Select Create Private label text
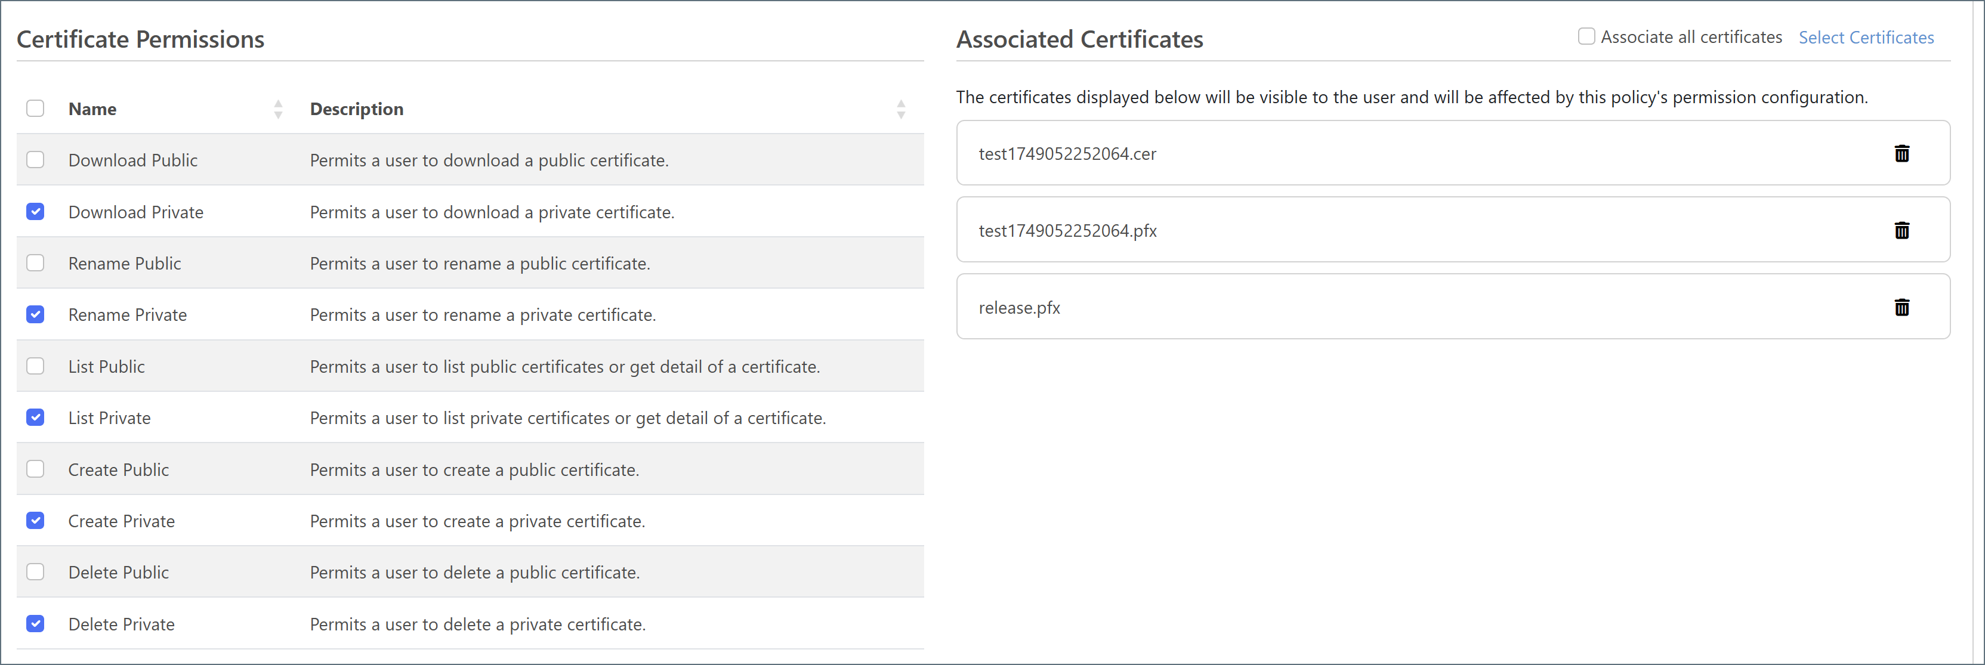Image resolution: width=1985 pixels, height=665 pixels. tap(121, 521)
